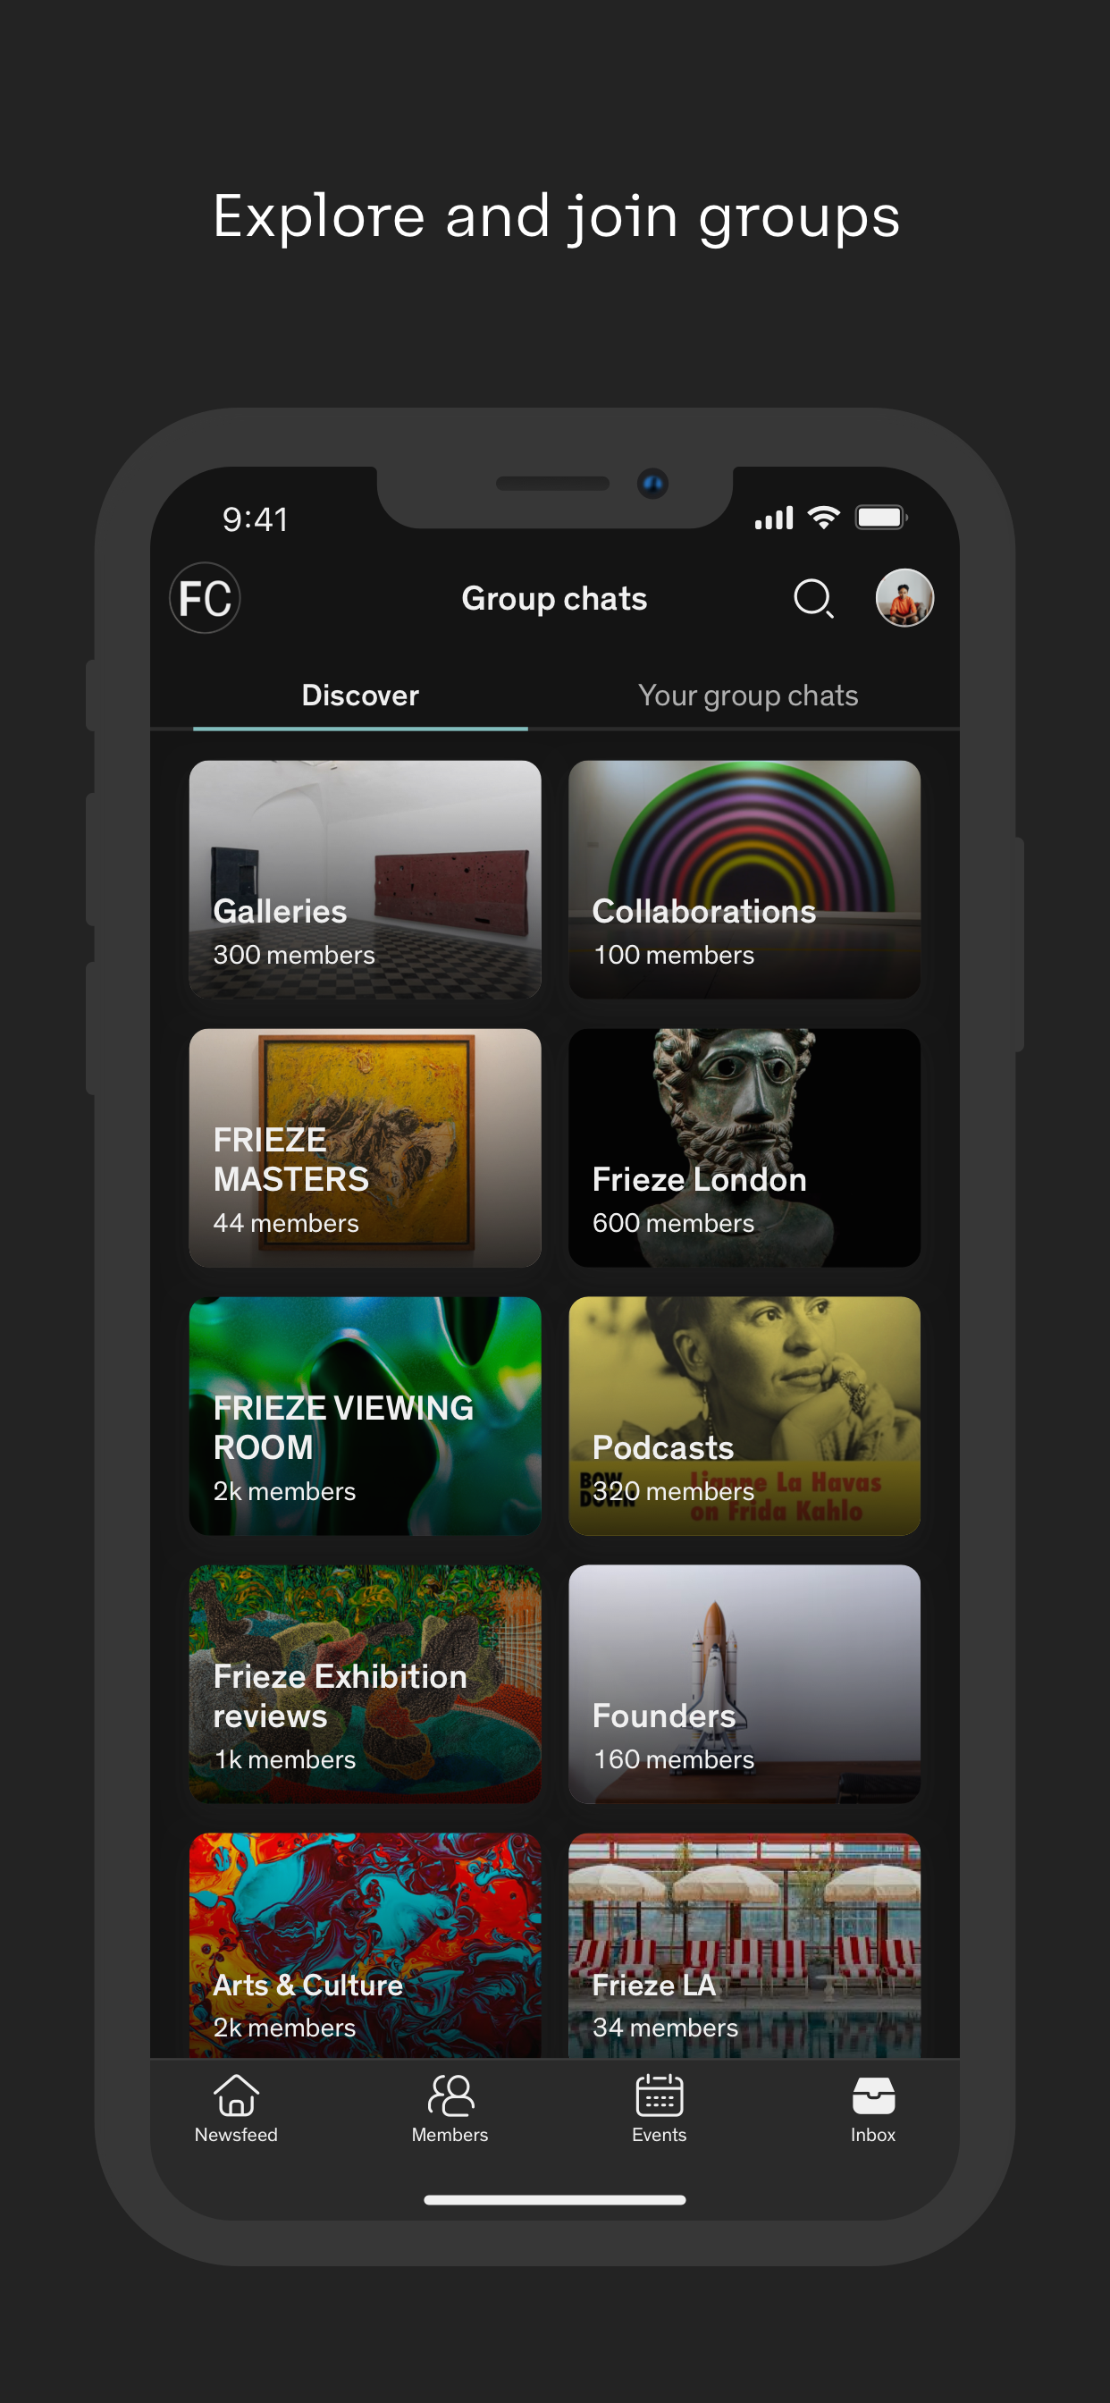The width and height of the screenshot is (1110, 2403).
Task: Open the FRIEZE VIEWING ROOM group card
Action: (x=365, y=1416)
